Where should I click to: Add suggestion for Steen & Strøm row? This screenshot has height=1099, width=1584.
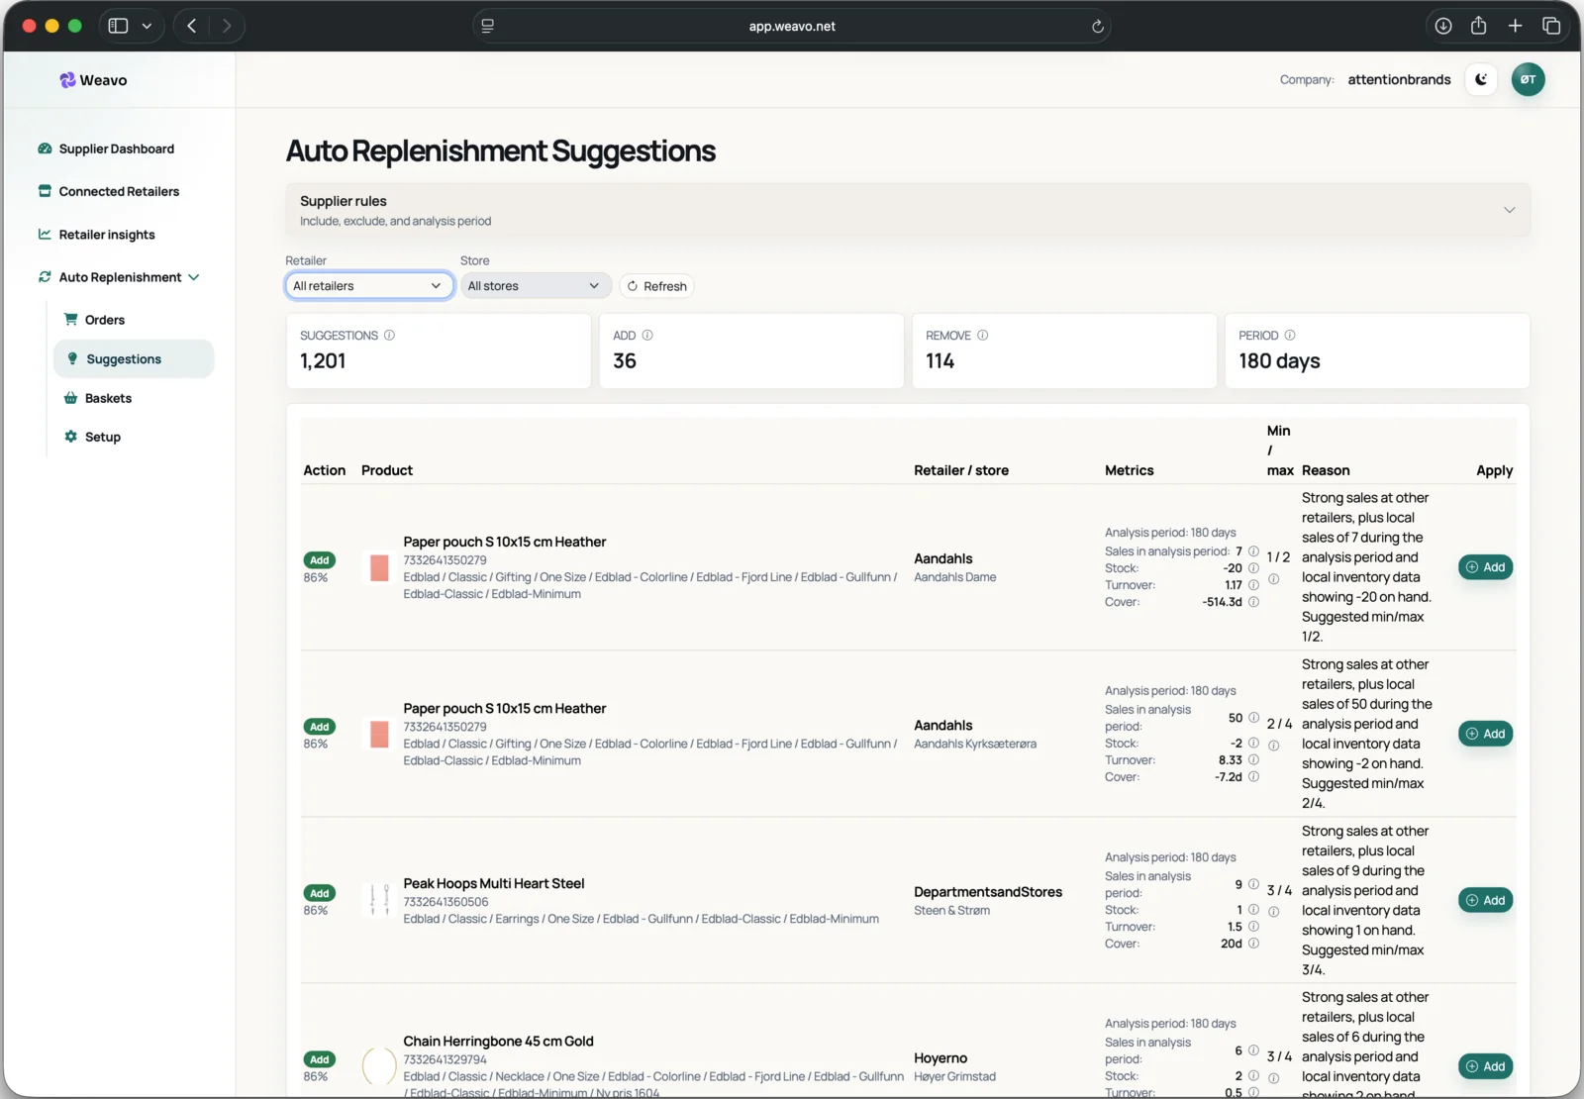coord(1486,900)
